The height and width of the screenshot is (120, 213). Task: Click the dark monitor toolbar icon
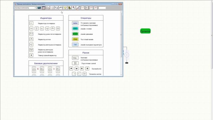point(39,8)
